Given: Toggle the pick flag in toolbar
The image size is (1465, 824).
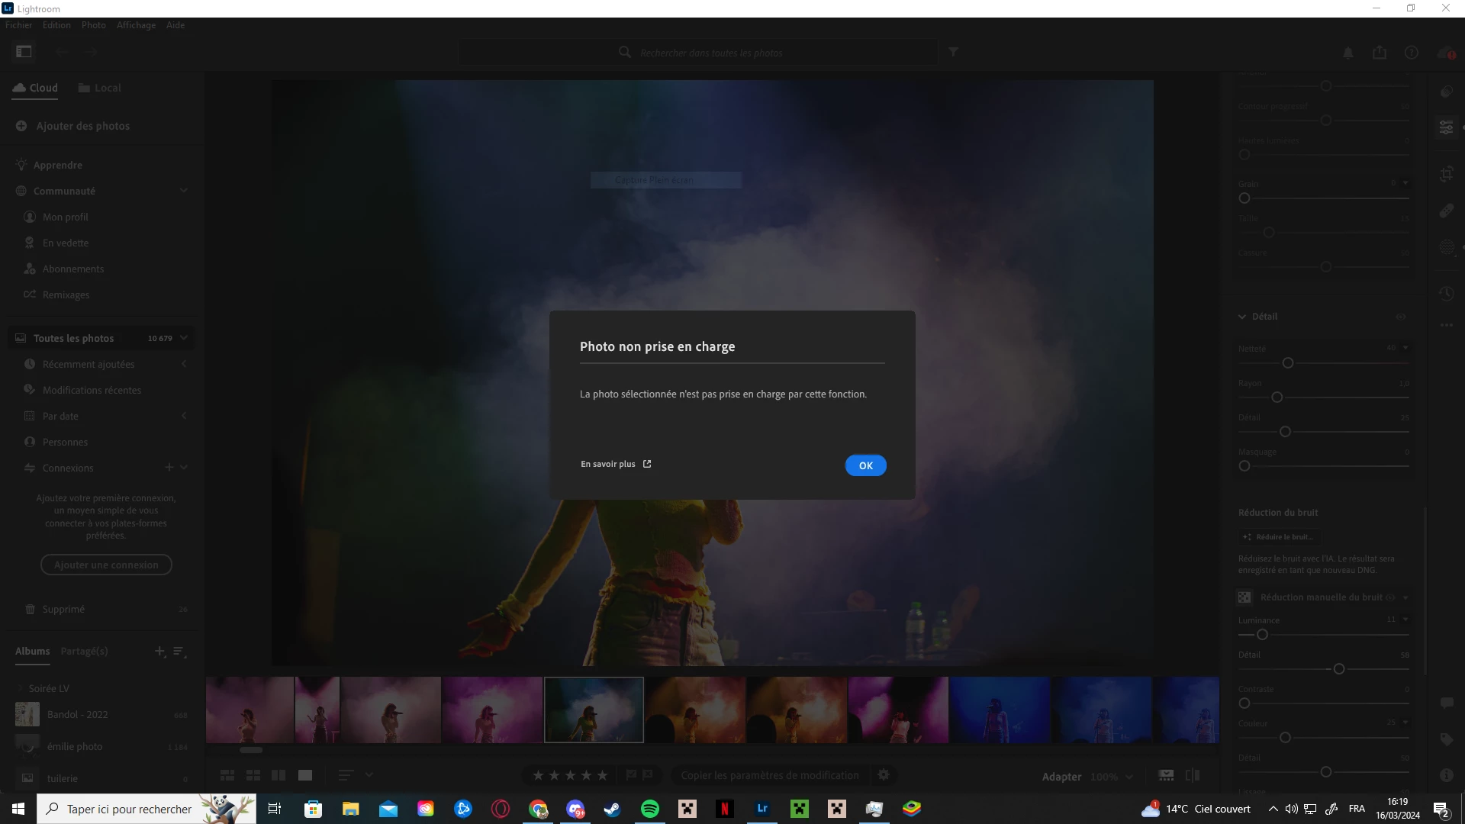Looking at the screenshot, I should coord(631,775).
